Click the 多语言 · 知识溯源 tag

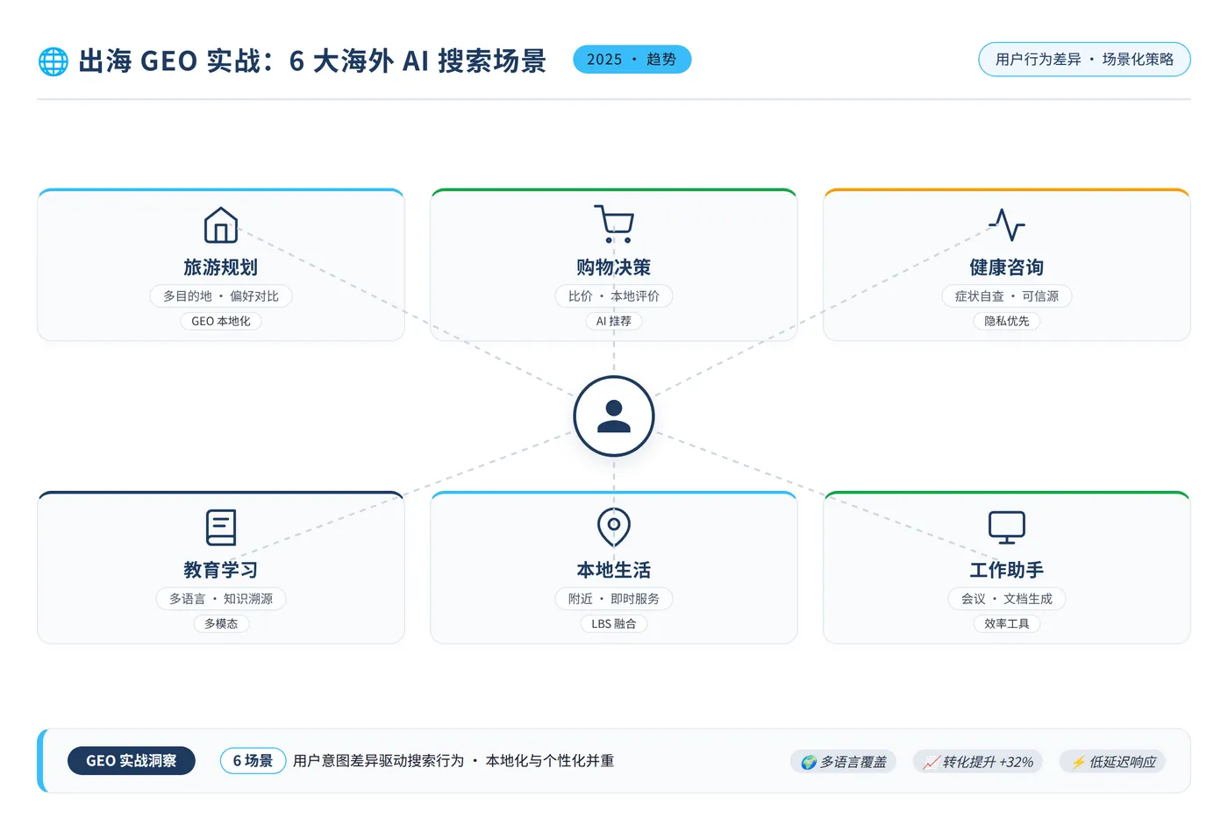coord(221,599)
